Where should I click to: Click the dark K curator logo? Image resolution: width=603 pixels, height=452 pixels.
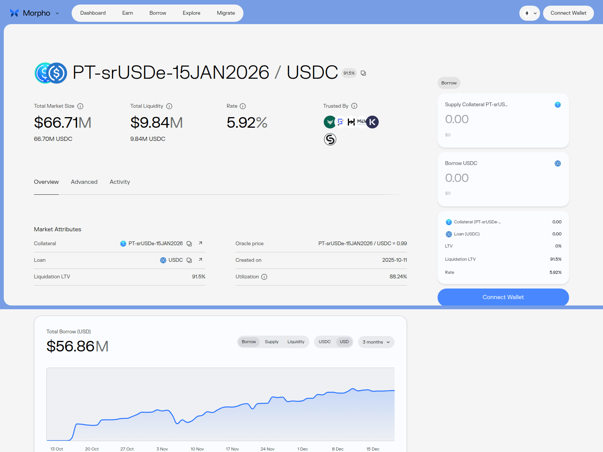(x=372, y=122)
